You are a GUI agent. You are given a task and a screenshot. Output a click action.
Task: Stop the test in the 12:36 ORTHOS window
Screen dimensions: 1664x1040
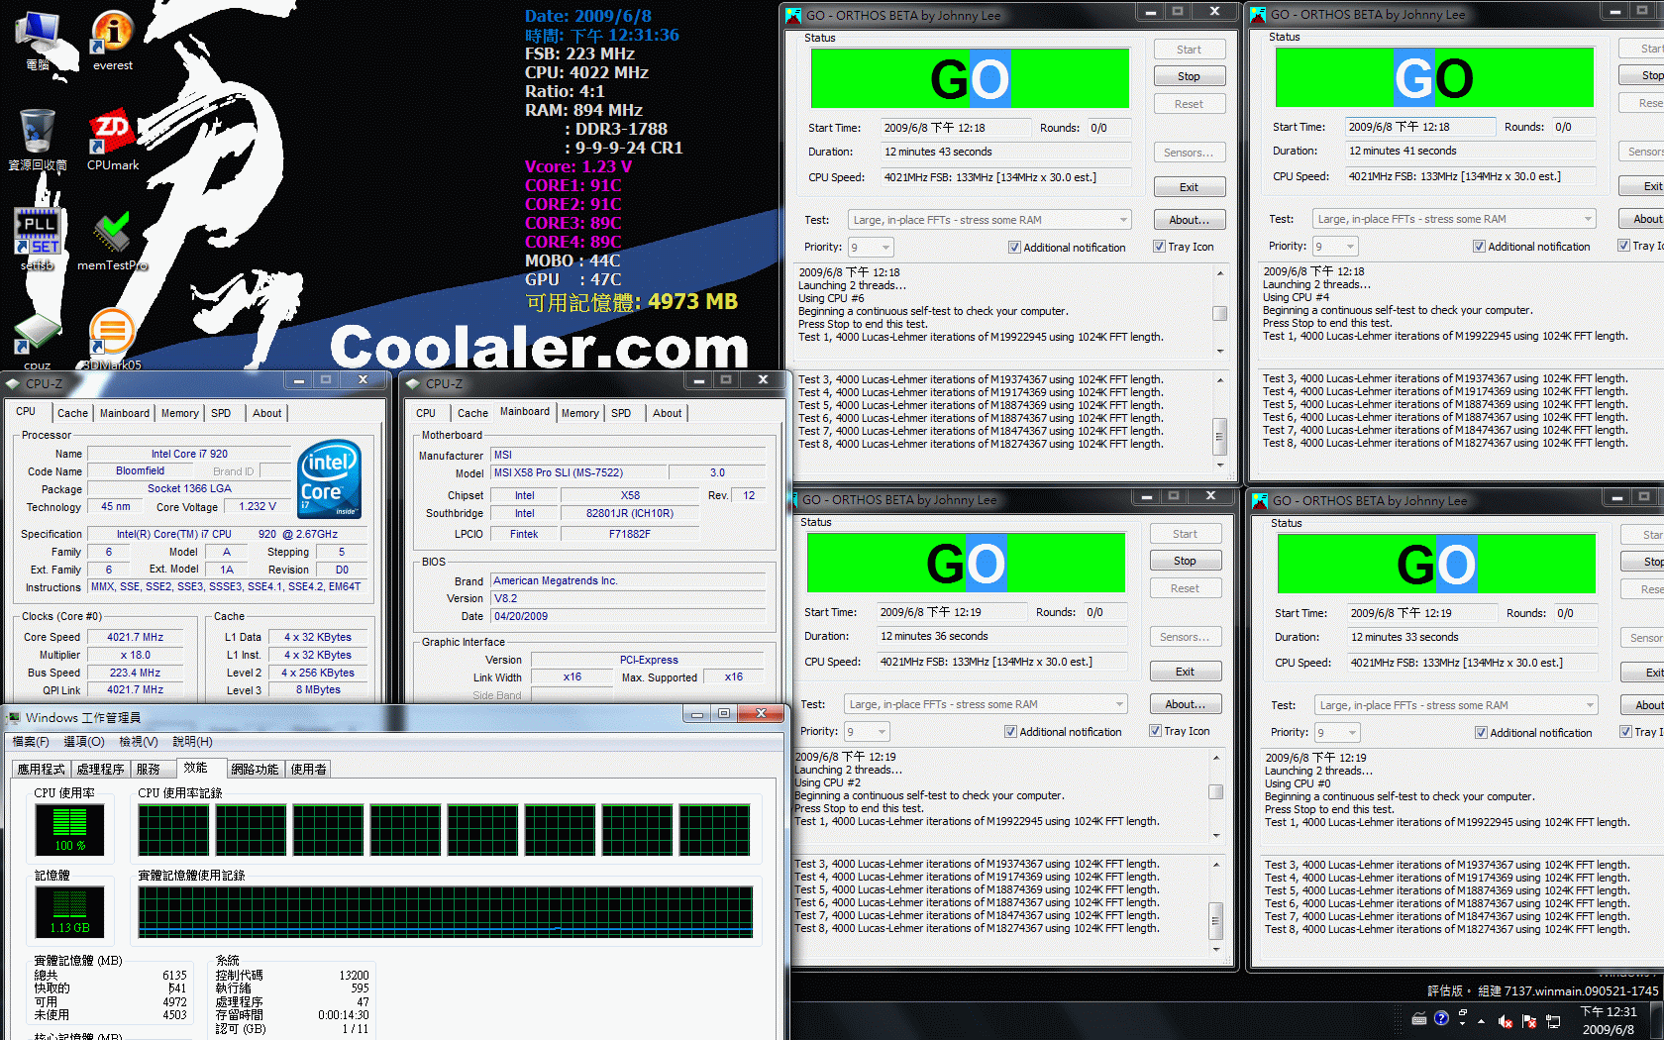1185,561
